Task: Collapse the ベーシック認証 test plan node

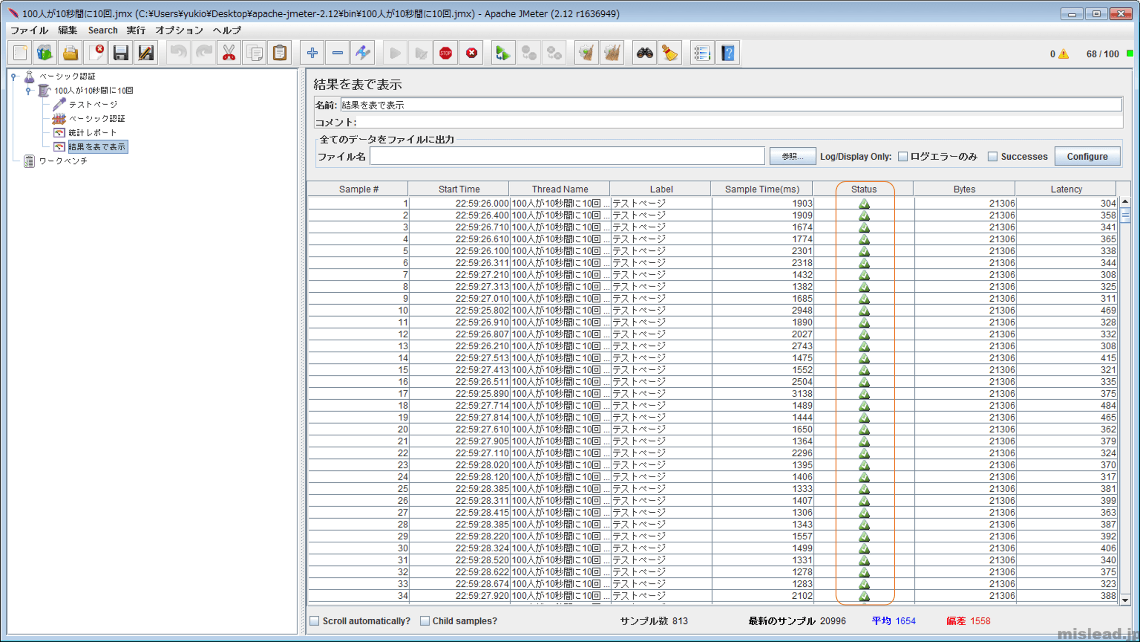Action: 14,76
